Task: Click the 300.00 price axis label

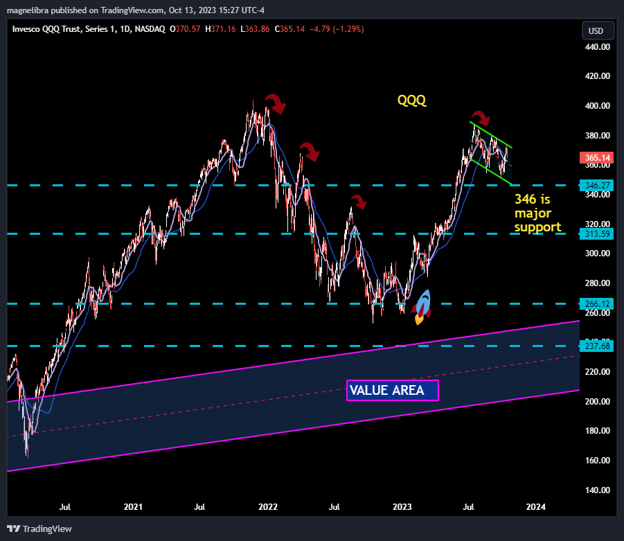Action: point(598,254)
